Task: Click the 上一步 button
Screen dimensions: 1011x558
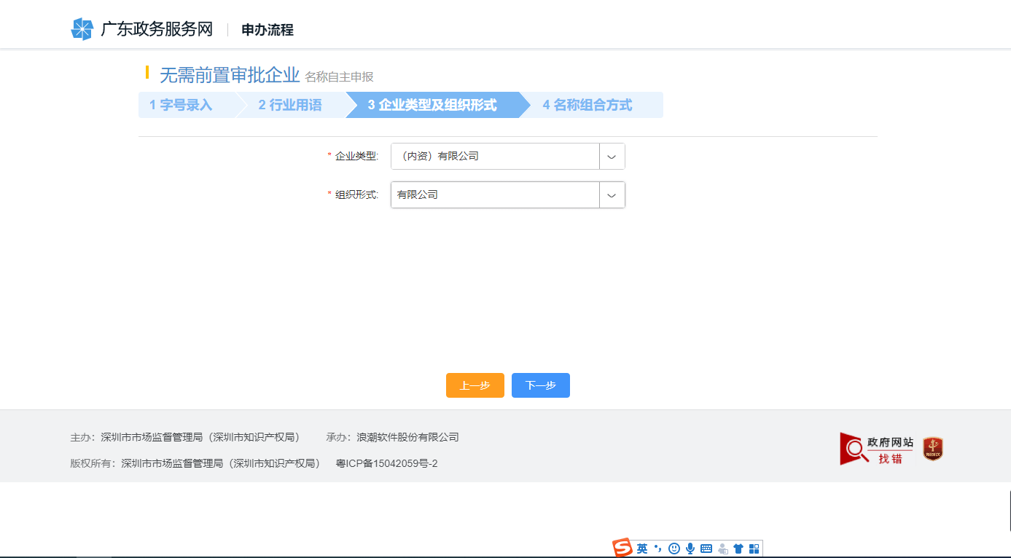Action: pyautogui.click(x=475, y=385)
